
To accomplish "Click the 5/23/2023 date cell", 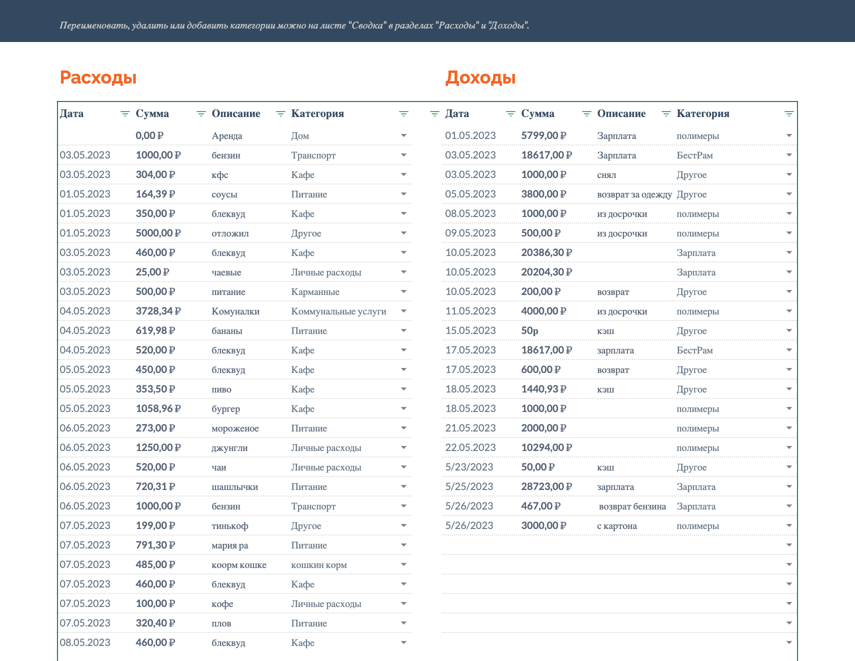I will click(x=469, y=467).
